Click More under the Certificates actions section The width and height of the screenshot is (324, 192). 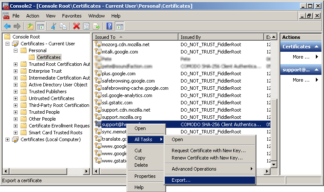(301, 57)
